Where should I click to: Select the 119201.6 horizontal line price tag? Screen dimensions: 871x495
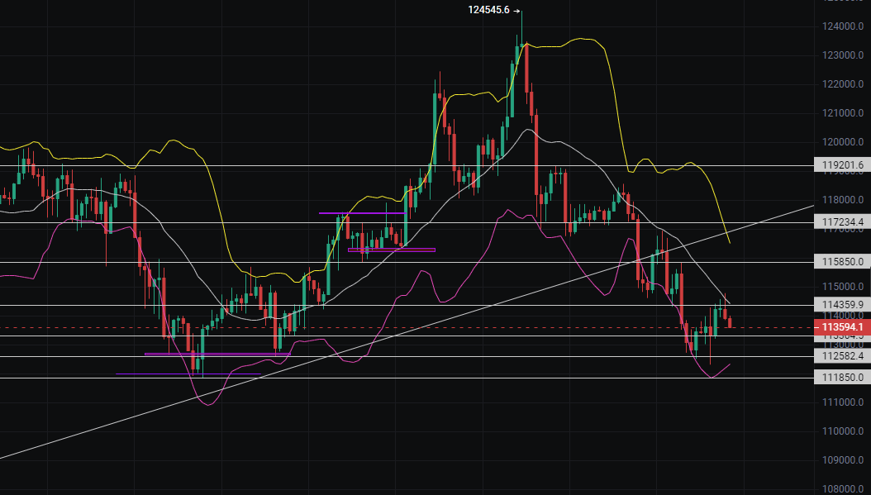(842, 165)
